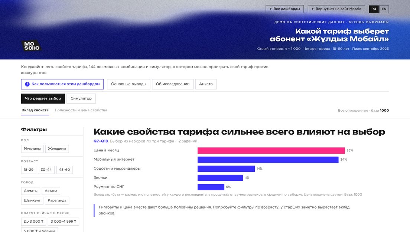Click the 'Соцсети и мессенджеры' label
410x232 pixels.
(117, 169)
